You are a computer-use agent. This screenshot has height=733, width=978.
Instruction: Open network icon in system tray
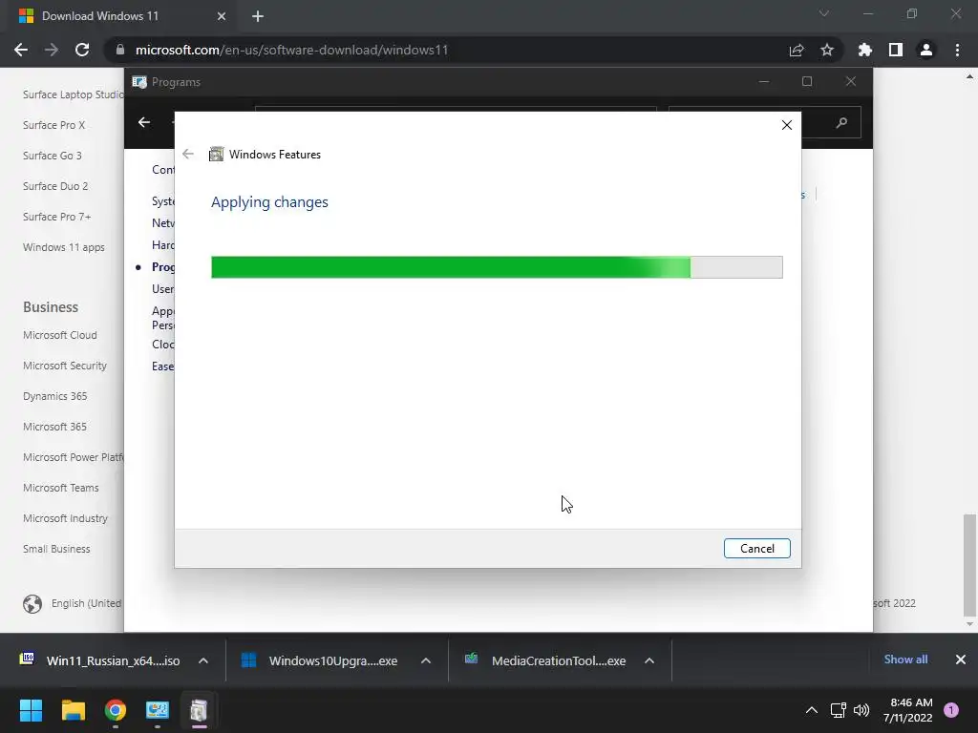pos(839,710)
